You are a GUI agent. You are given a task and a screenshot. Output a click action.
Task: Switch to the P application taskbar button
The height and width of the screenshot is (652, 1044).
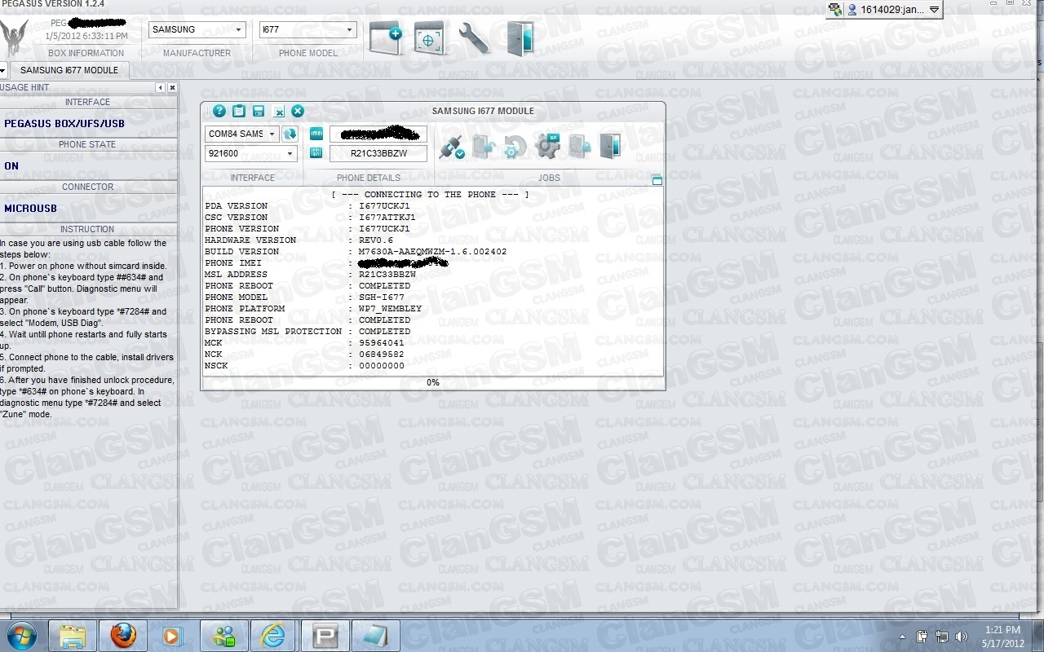click(x=325, y=636)
